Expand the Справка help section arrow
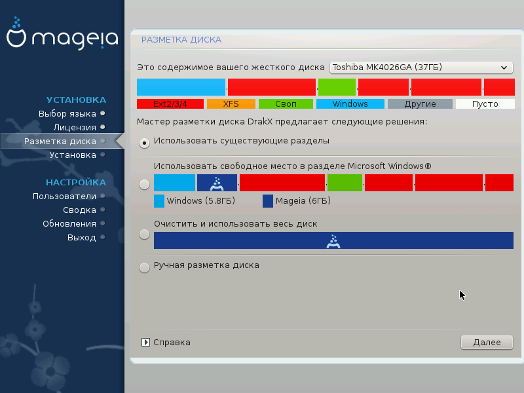524x393 pixels. point(145,342)
